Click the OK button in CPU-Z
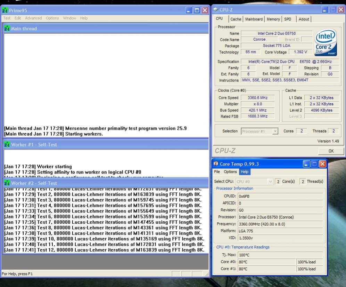The height and width of the screenshot is (287, 346). [x=331, y=151]
